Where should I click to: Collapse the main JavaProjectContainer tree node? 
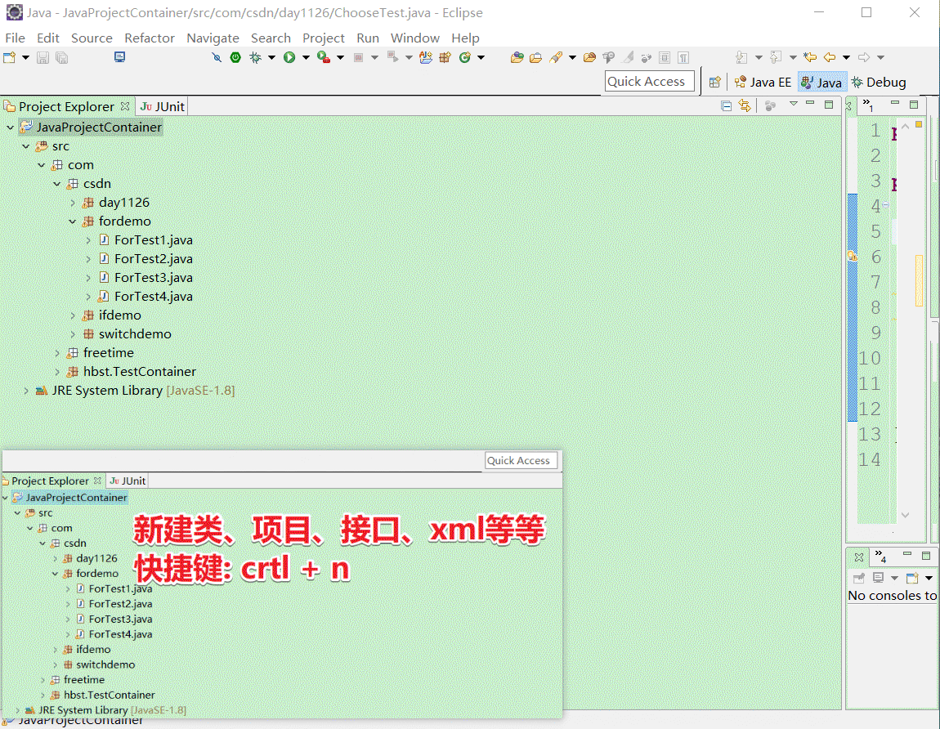coord(10,127)
